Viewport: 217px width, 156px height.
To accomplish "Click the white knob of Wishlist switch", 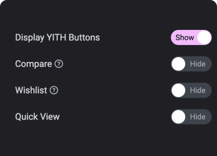I will [x=178, y=90].
